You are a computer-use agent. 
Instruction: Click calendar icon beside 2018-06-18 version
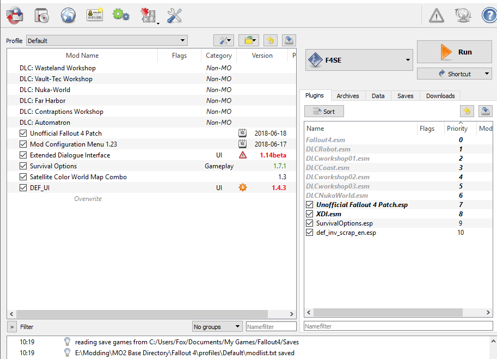[x=242, y=133]
